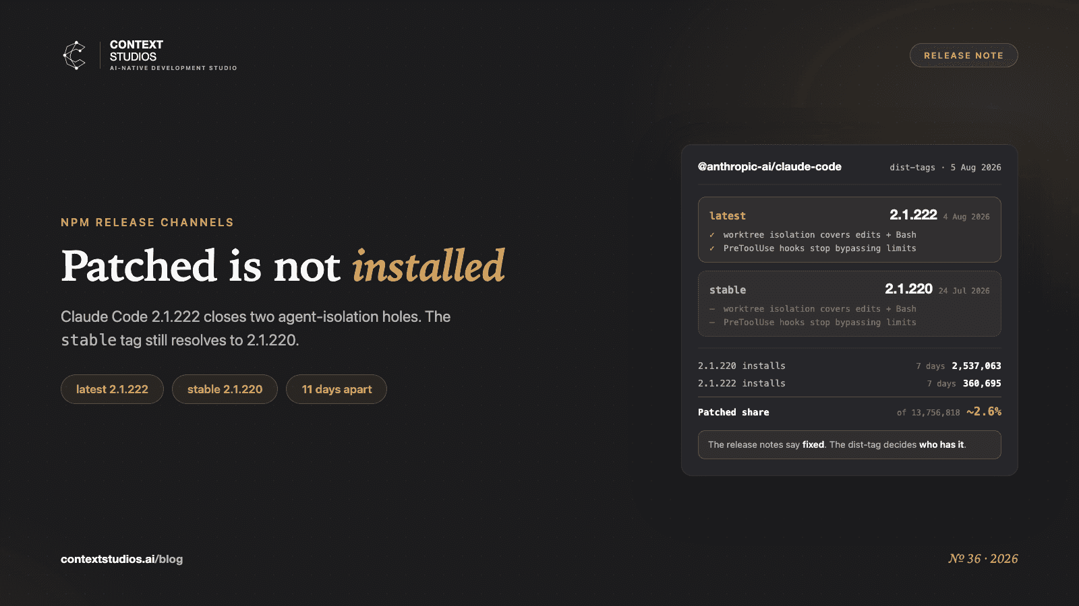
Task: Click 'PreToolUse hooks stop bypassing limits' in latest card
Action: click(x=820, y=248)
